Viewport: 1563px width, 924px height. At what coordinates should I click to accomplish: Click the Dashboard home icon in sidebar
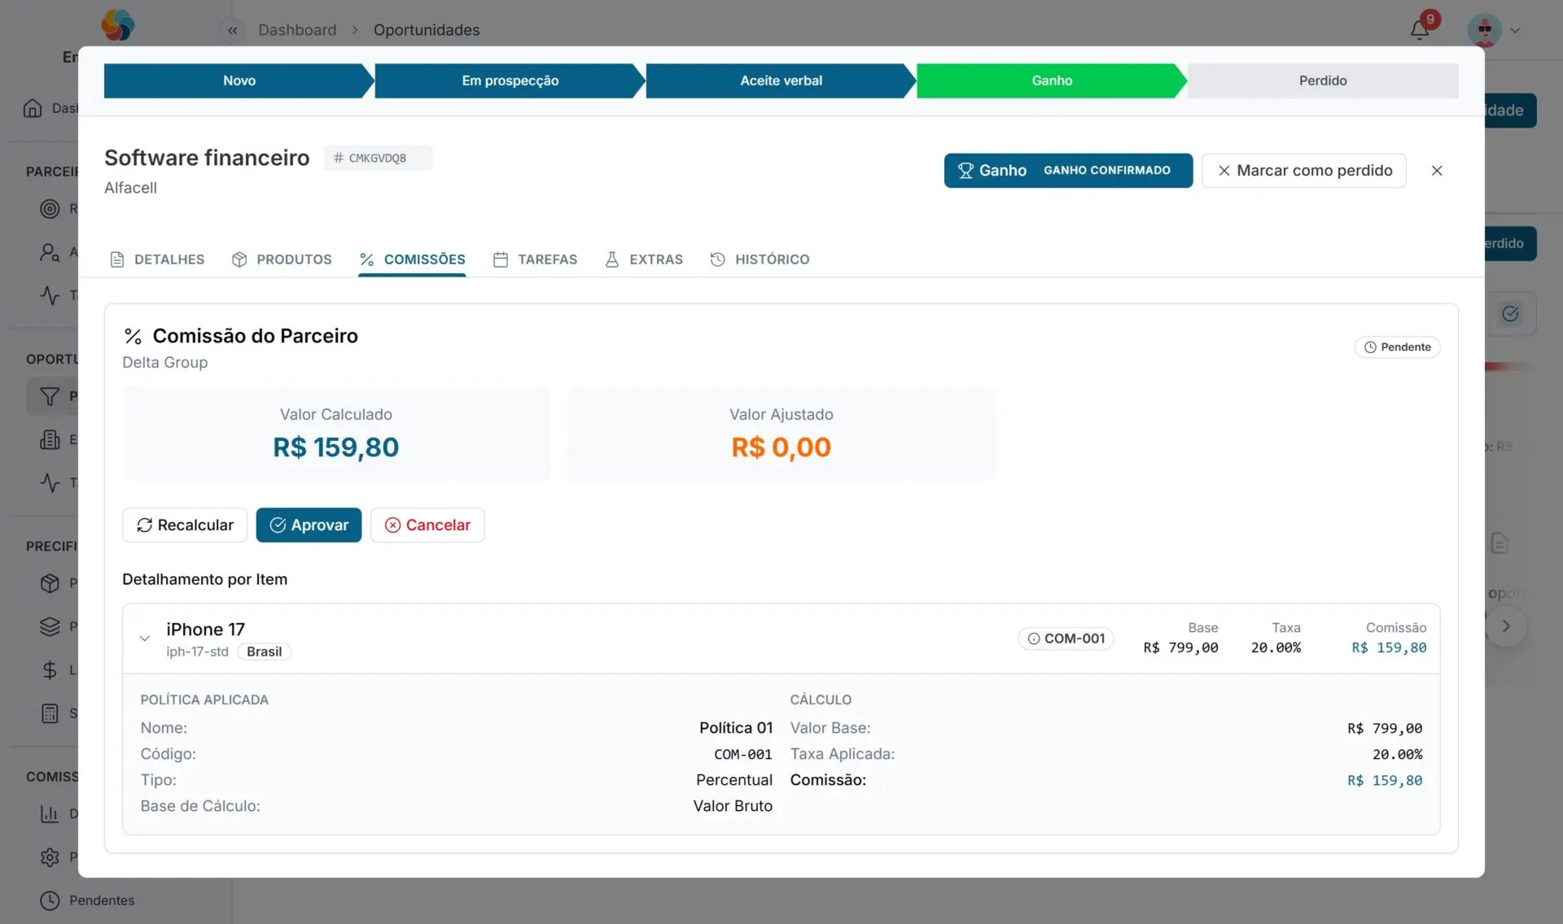33,108
